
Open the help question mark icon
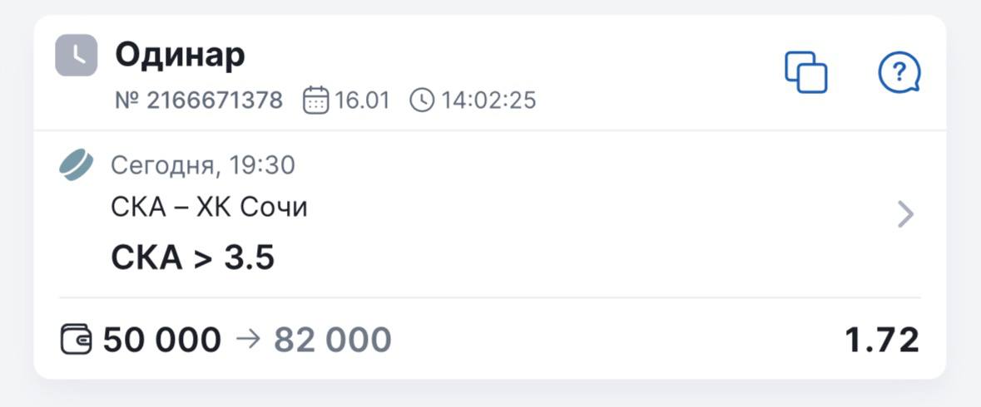899,73
